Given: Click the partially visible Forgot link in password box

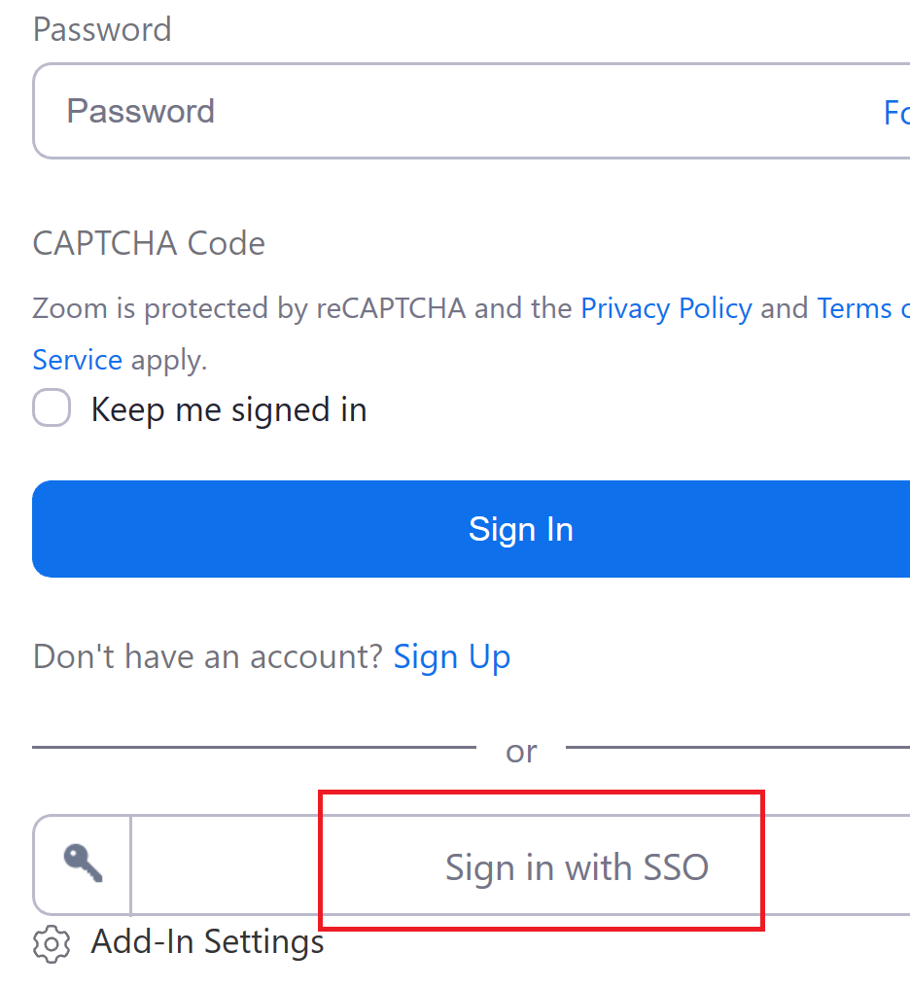Looking at the screenshot, I should [896, 113].
